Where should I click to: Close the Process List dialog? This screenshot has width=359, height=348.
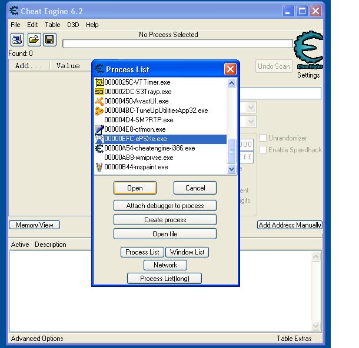230,69
